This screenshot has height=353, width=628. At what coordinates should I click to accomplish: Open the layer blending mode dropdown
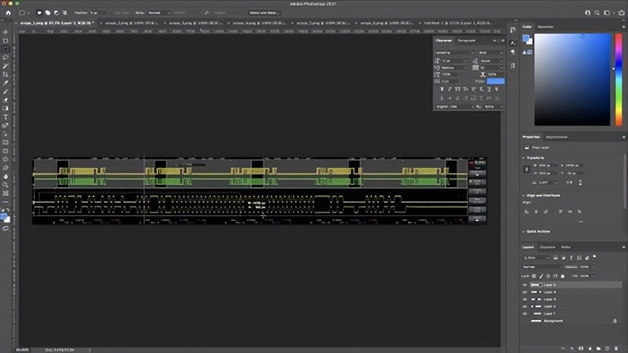click(x=542, y=267)
